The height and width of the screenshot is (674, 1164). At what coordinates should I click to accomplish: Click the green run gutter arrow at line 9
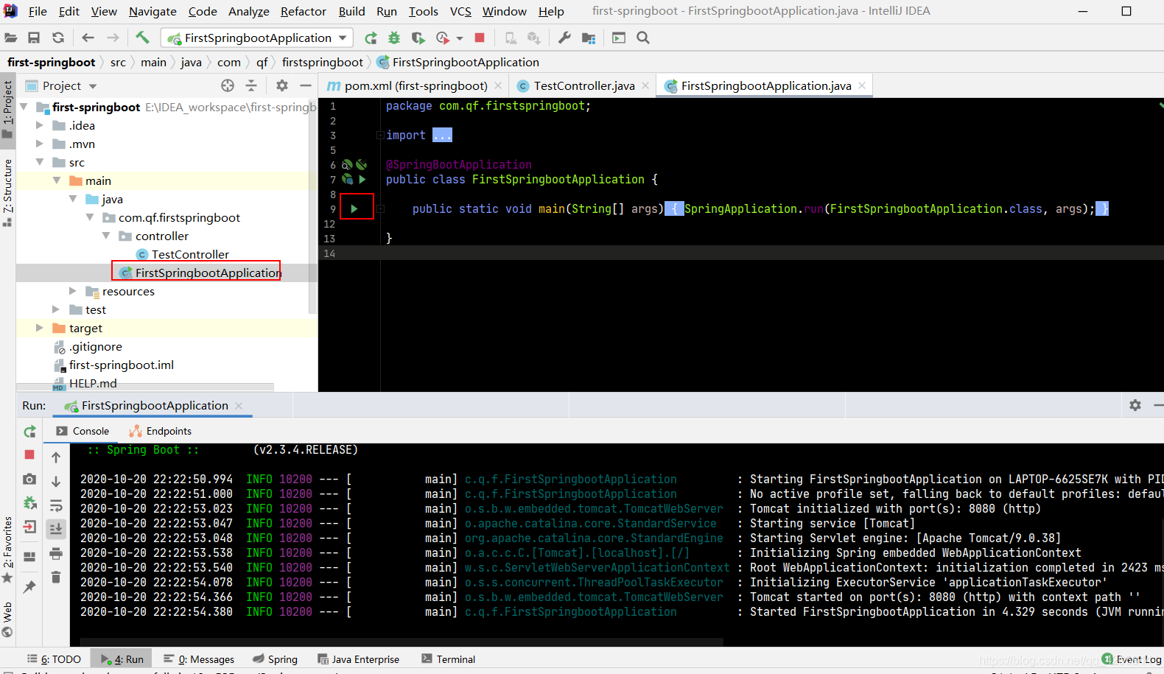pyautogui.click(x=354, y=209)
